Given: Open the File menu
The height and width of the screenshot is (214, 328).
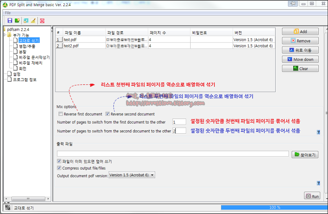Looking at the screenshot, I should (x=8, y=13).
